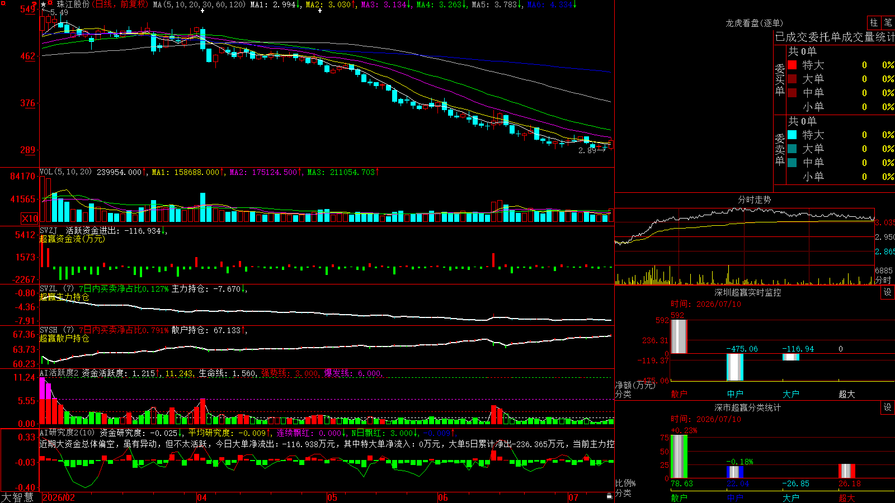Click the 07 month marker on time axis
895x503 pixels.
click(x=573, y=497)
